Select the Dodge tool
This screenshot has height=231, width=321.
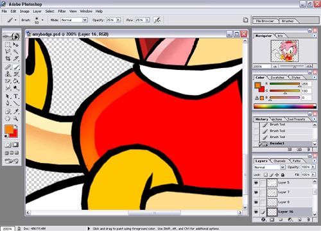tap(16, 88)
